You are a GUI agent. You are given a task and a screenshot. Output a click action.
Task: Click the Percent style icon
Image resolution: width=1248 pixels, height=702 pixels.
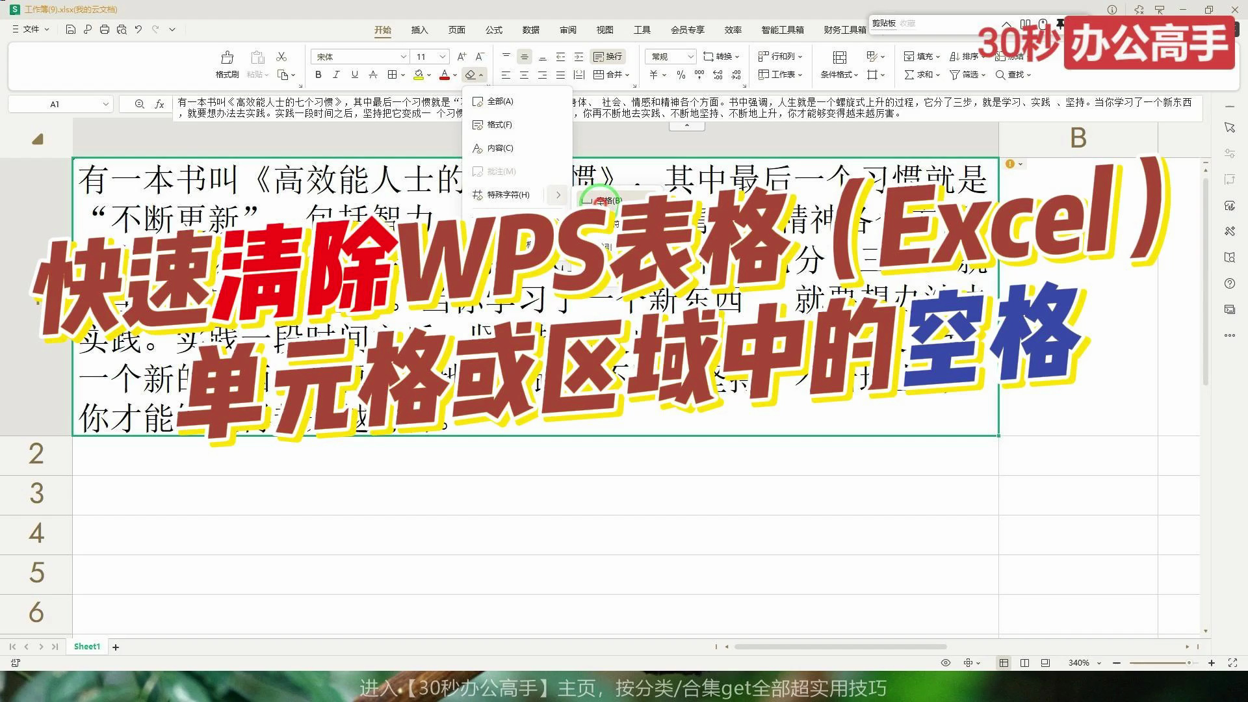[681, 75]
